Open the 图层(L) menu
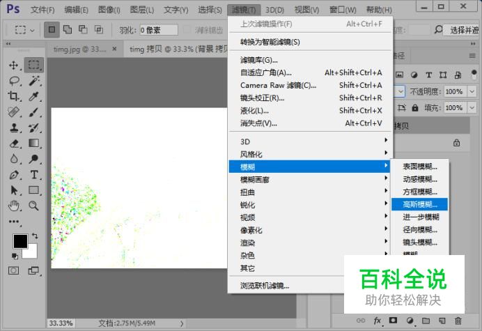This screenshot has height=331, width=482. pos(141,10)
